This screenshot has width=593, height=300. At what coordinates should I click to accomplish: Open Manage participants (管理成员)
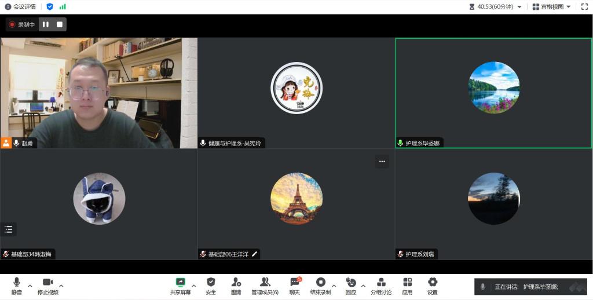pyautogui.click(x=265, y=282)
